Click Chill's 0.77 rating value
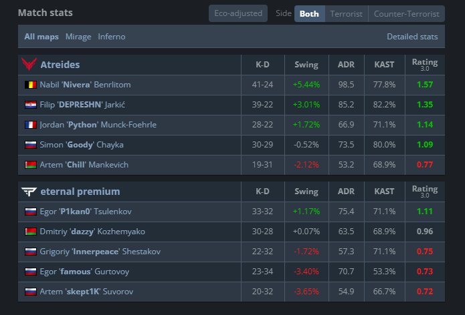The height and width of the screenshot is (315, 465). (425, 165)
